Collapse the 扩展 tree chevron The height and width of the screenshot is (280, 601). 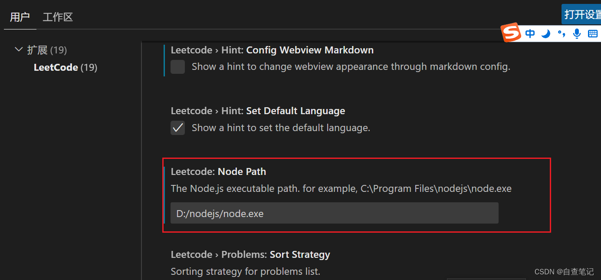(19, 49)
